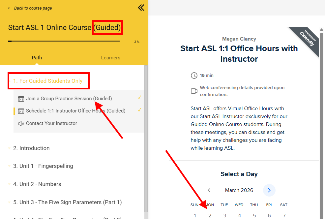Image resolution: width=325 pixels, height=219 pixels.
Task: Click checkmark for Join a Group Practice Session
Action: click(139, 97)
